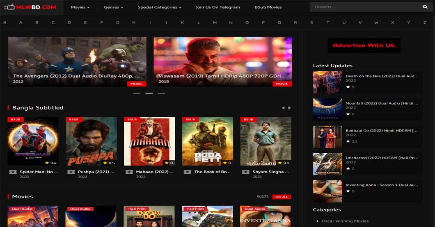This screenshot has height=227, width=435.
Task: Click film icon beside Spider-Man: No title
Action: pos(13,172)
